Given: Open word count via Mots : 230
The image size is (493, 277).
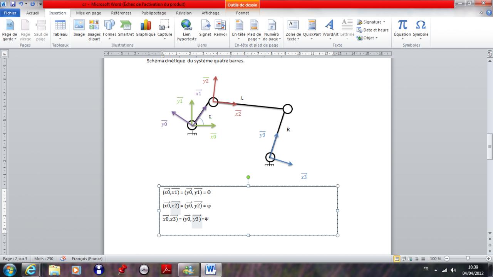Looking at the screenshot, I should [x=44, y=259].
